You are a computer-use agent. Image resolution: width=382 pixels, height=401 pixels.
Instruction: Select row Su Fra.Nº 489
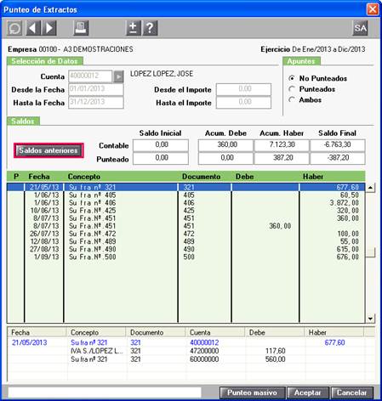(185, 241)
